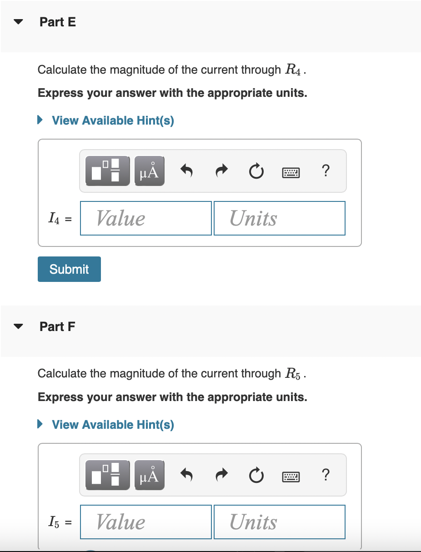The height and width of the screenshot is (552, 421).
Task: Show keyboard shortcuts in Part E
Action: pyautogui.click(x=291, y=172)
